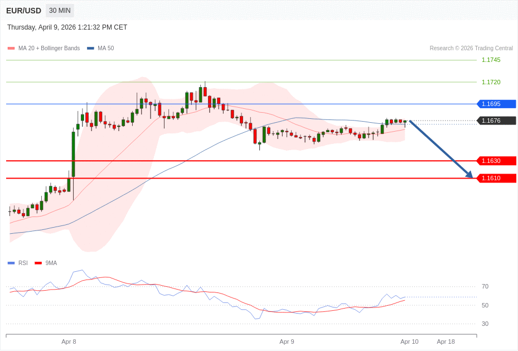Viewport: 518px width, 351px height.
Task: Select the red 1.1630 price tag
Action: [x=496, y=161]
